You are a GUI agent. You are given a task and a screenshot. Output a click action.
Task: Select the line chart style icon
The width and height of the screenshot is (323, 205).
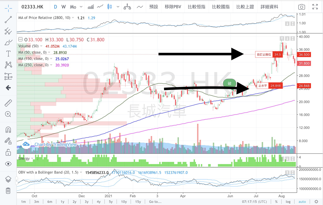(100, 7)
